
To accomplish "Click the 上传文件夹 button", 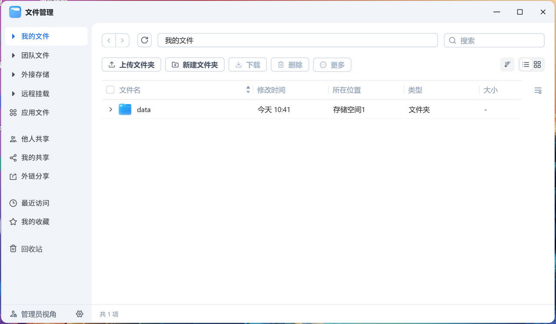I will point(131,65).
